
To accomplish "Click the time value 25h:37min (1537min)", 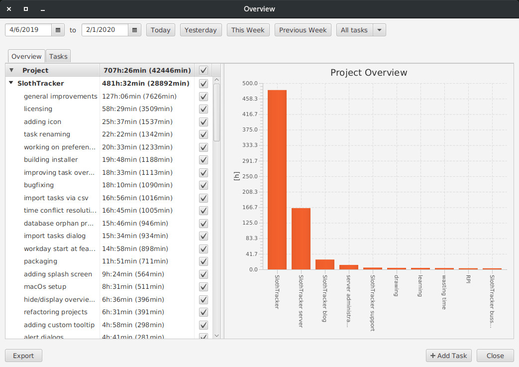I will pos(137,122).
